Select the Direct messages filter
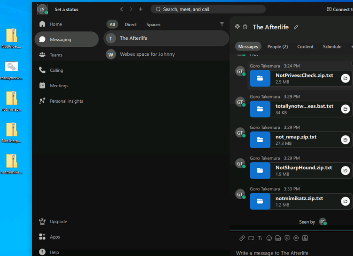 click(x=130, y=24)
